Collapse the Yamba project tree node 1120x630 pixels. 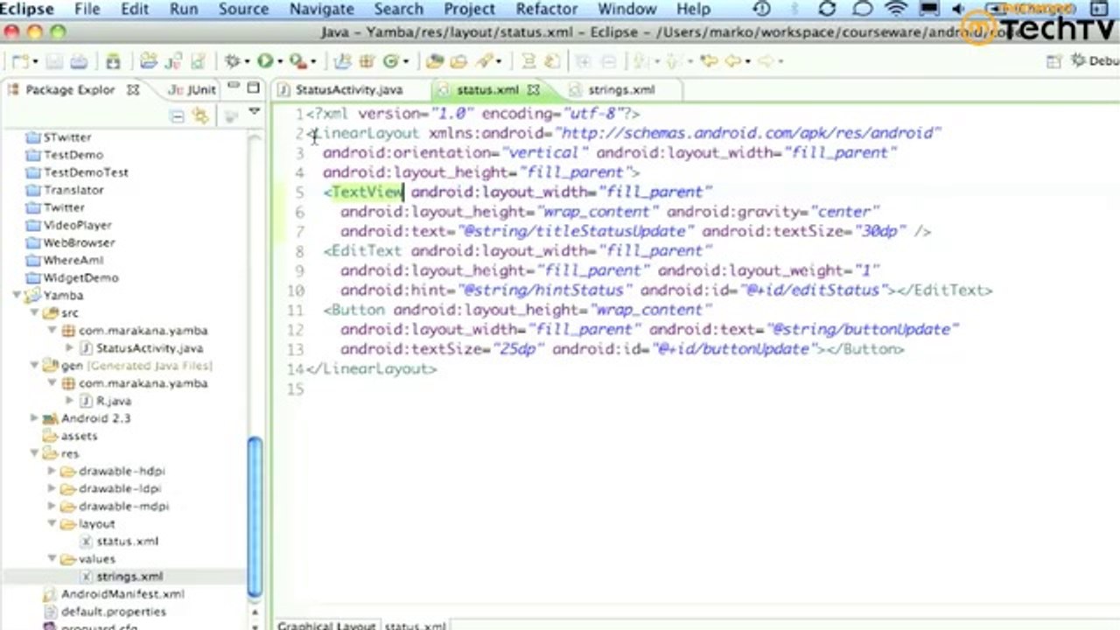(x=17, y=296)
